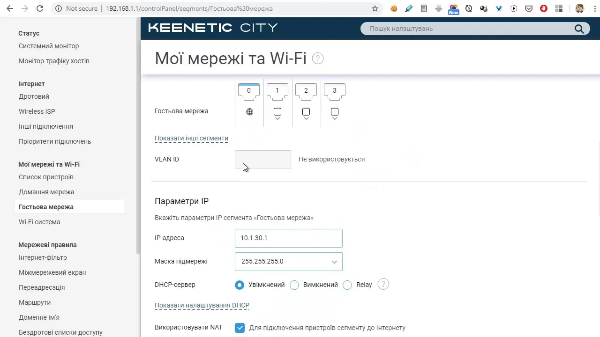
Task: Open Wi-Fi система
Action: click(39, 222)
